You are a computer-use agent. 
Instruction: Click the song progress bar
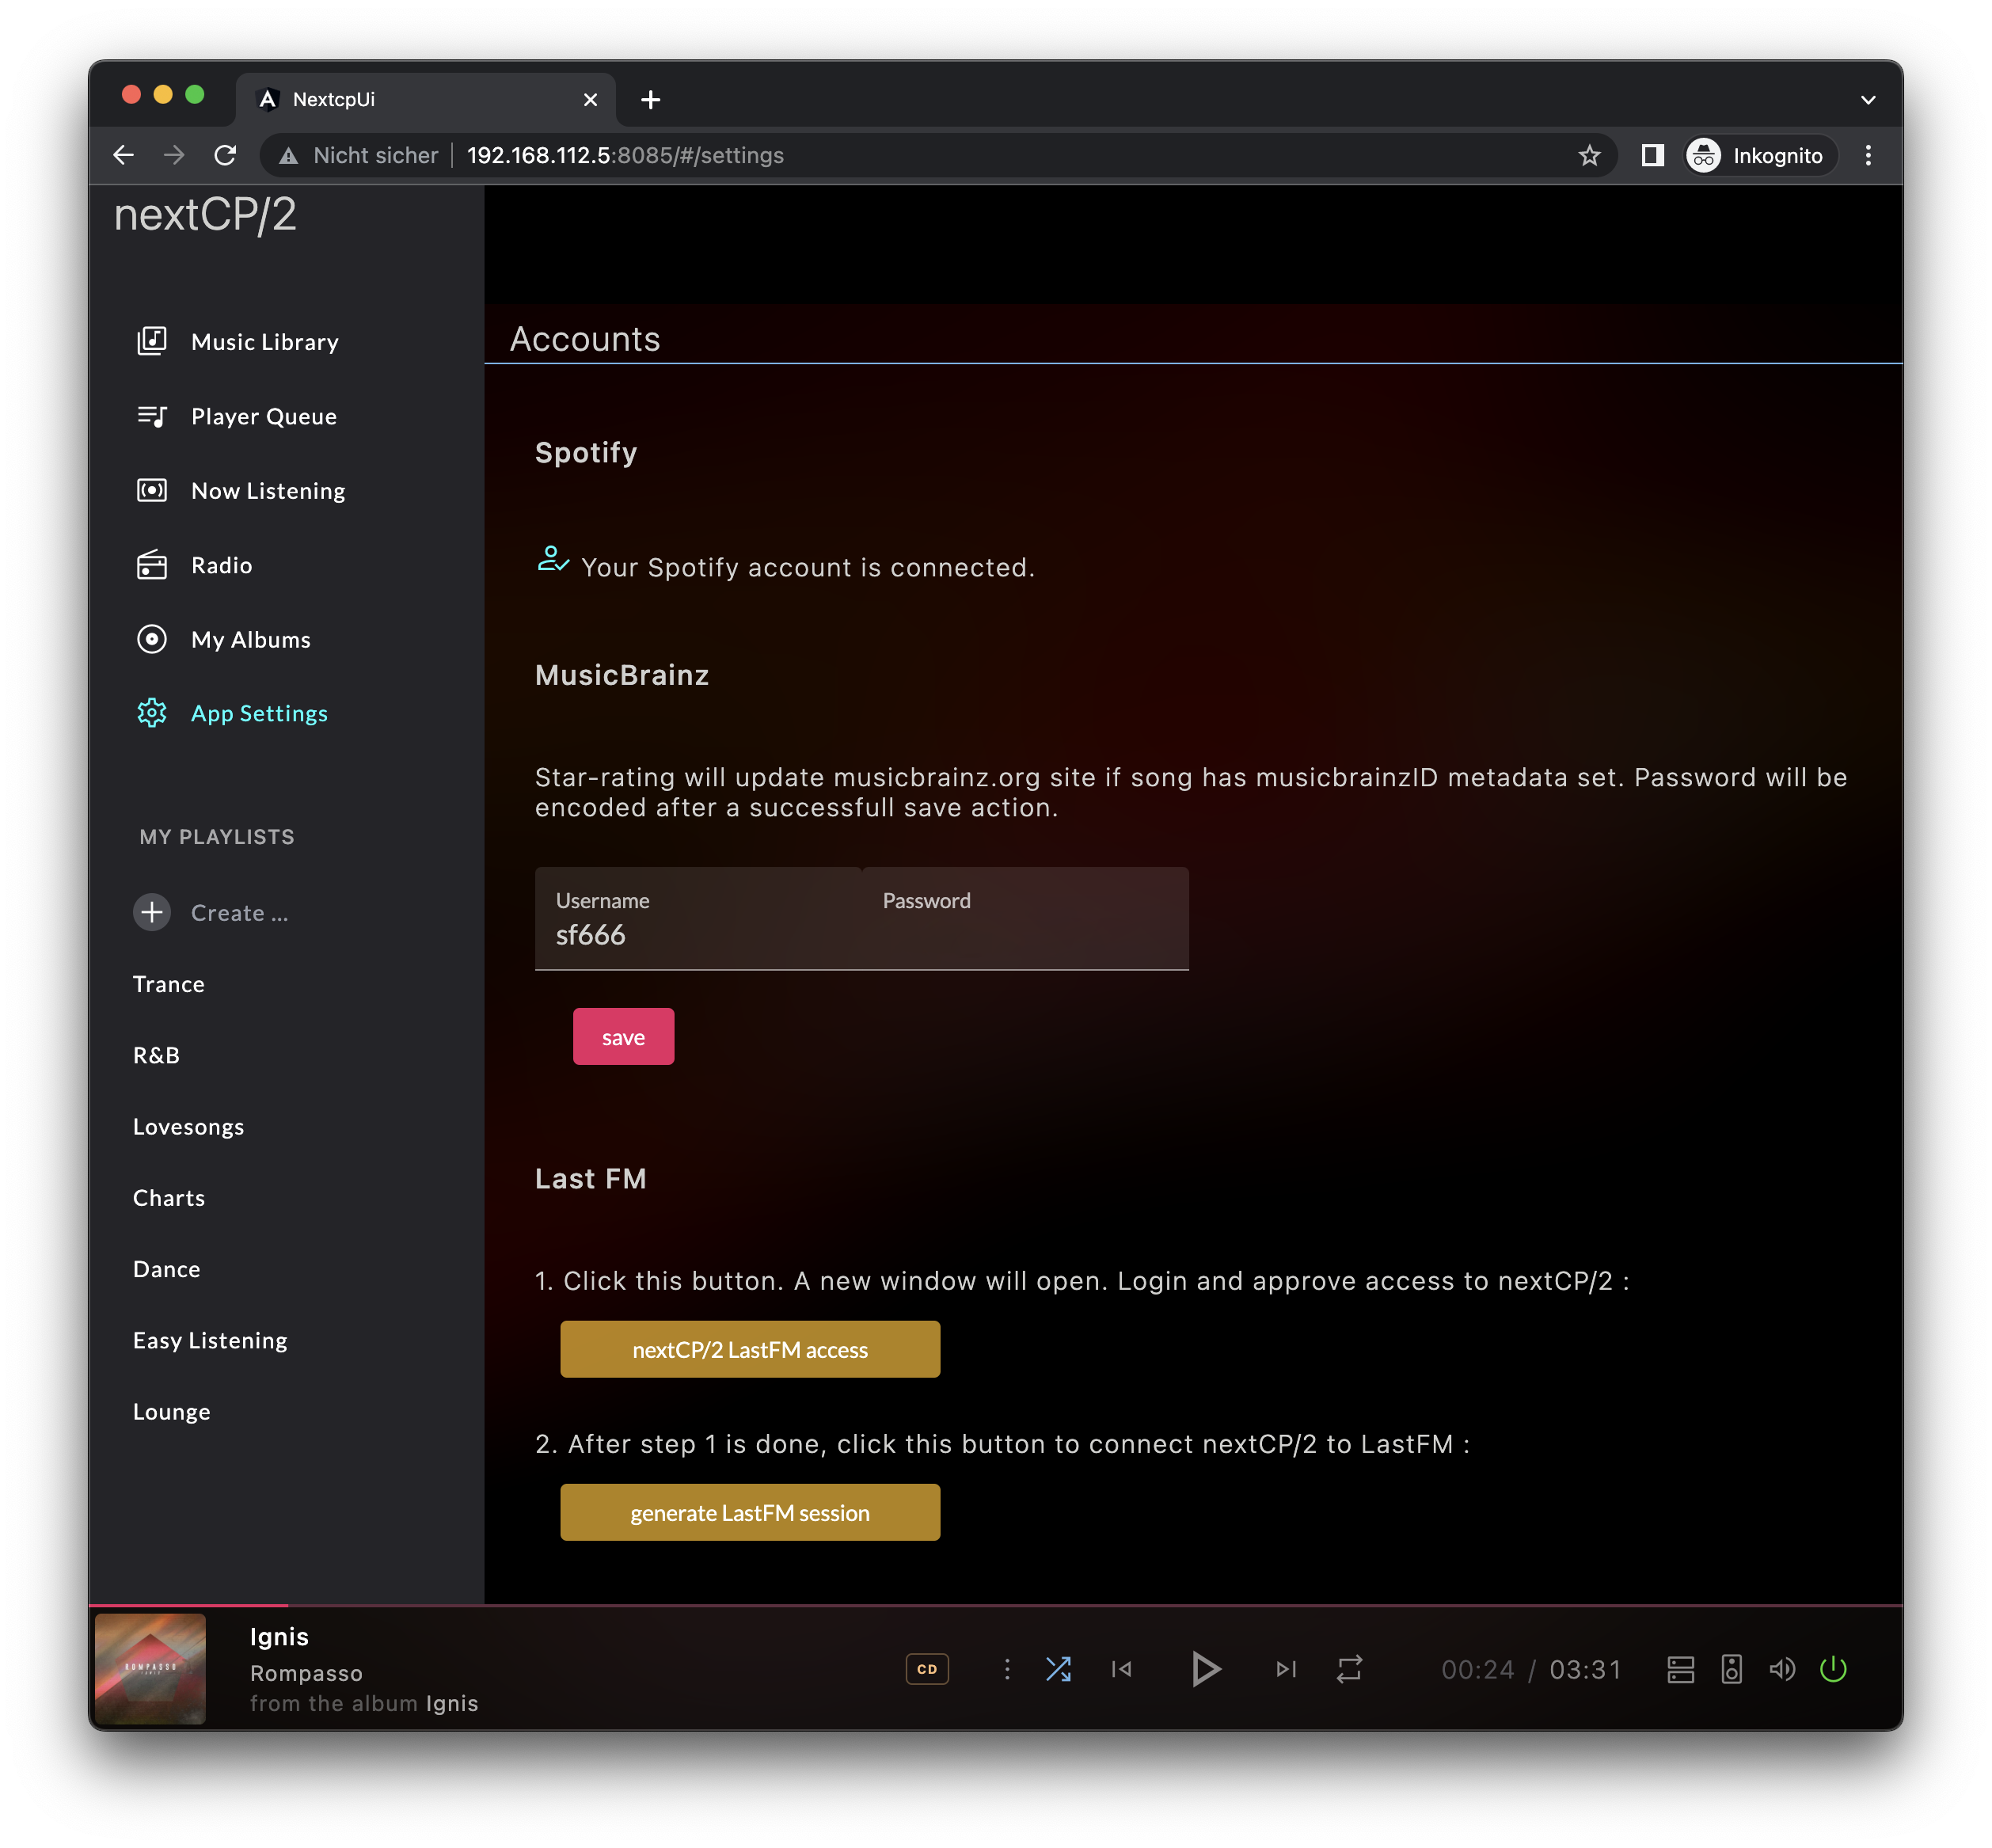click(x=996, y=1606)
